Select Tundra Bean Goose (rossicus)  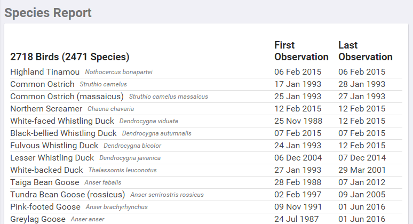click(x=67, y=195)
